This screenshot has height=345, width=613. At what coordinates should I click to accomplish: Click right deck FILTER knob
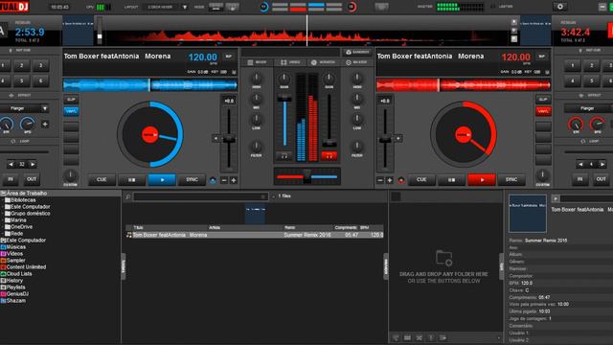click(x=357, y=147)
